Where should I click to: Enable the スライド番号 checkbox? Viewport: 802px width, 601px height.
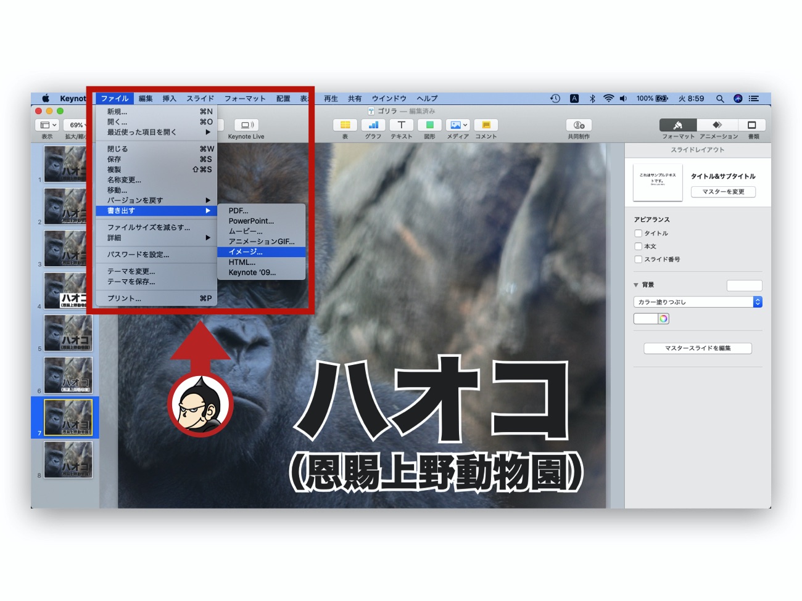tap(639, 259)
